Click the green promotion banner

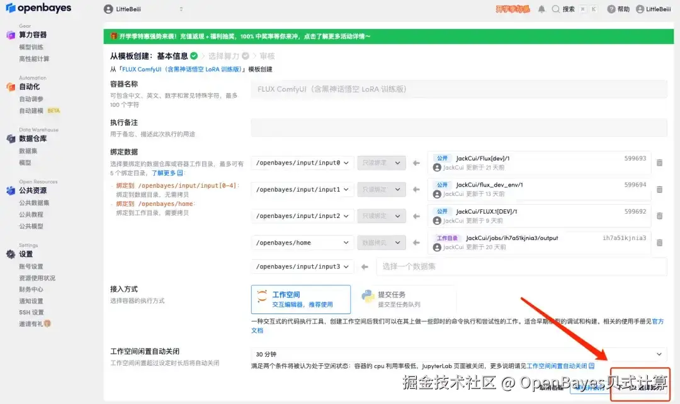pyautogui.click(x=388, y=36)
